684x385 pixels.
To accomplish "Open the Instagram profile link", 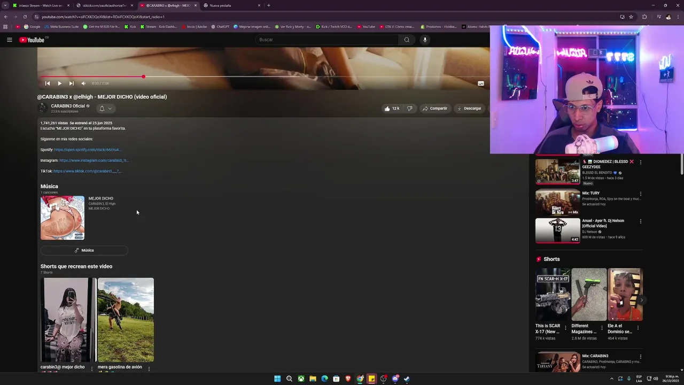I will pyautogui.click(x=94, y=160).
